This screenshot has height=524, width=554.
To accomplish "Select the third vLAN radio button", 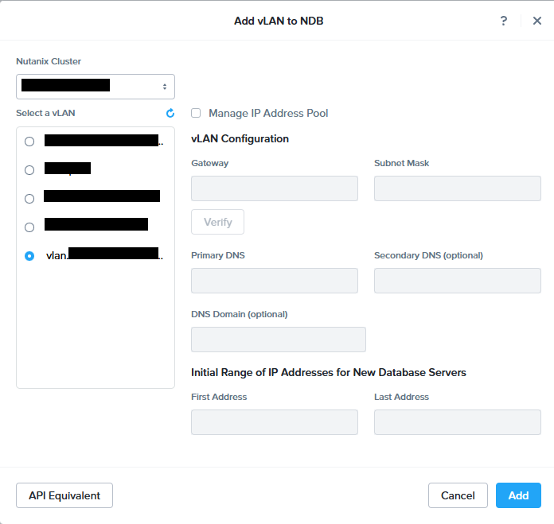I will 29,199.
